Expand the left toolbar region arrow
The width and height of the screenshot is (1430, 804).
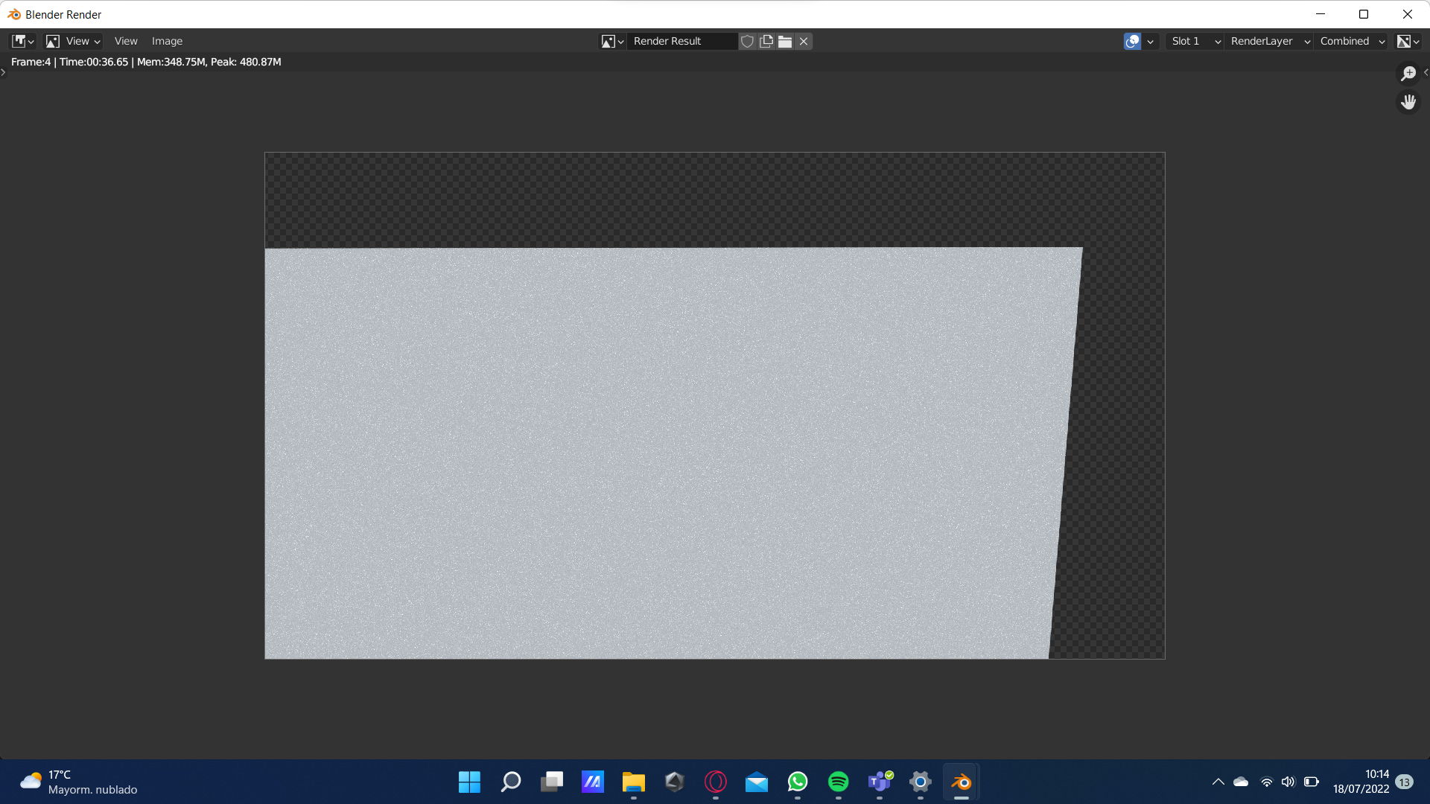point(4,72)
